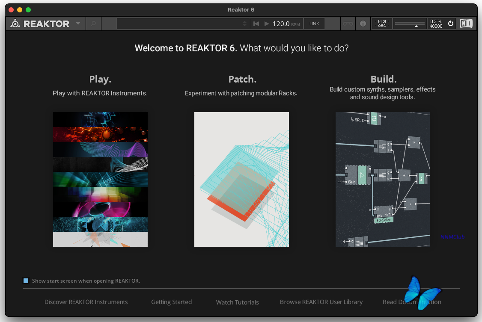Open Browse REAKTOR User Library link
The image size is (482, 322).
tap(321, 302)
